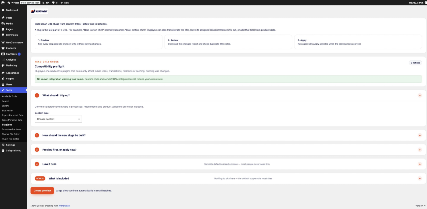Screen dimensions: 427x209
Task: Click the Pages menu icon
Action: click(3, 29)
